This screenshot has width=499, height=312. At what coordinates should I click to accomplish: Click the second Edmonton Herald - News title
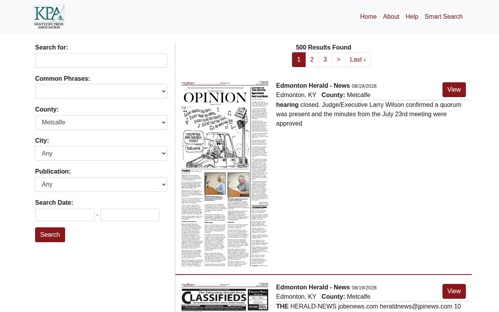click(x=313, y=287)
